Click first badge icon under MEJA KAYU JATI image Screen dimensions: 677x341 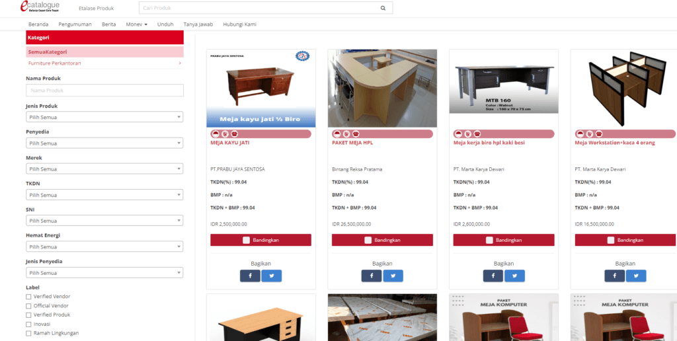[x=216, y=133]
